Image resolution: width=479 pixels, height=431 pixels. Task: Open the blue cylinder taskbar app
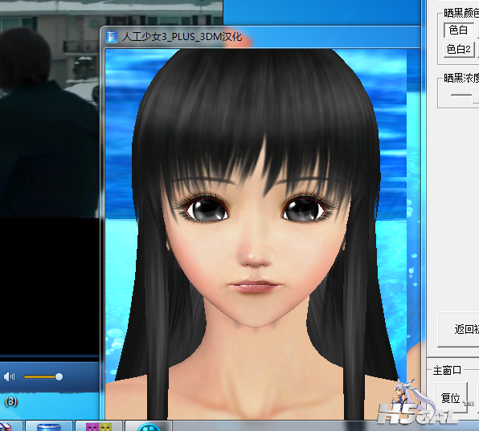point(49,426)
